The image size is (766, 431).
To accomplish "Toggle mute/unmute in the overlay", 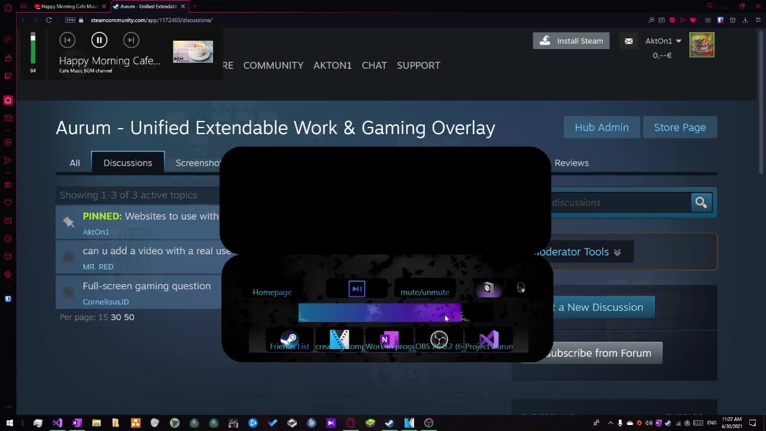I will point(425,292).
